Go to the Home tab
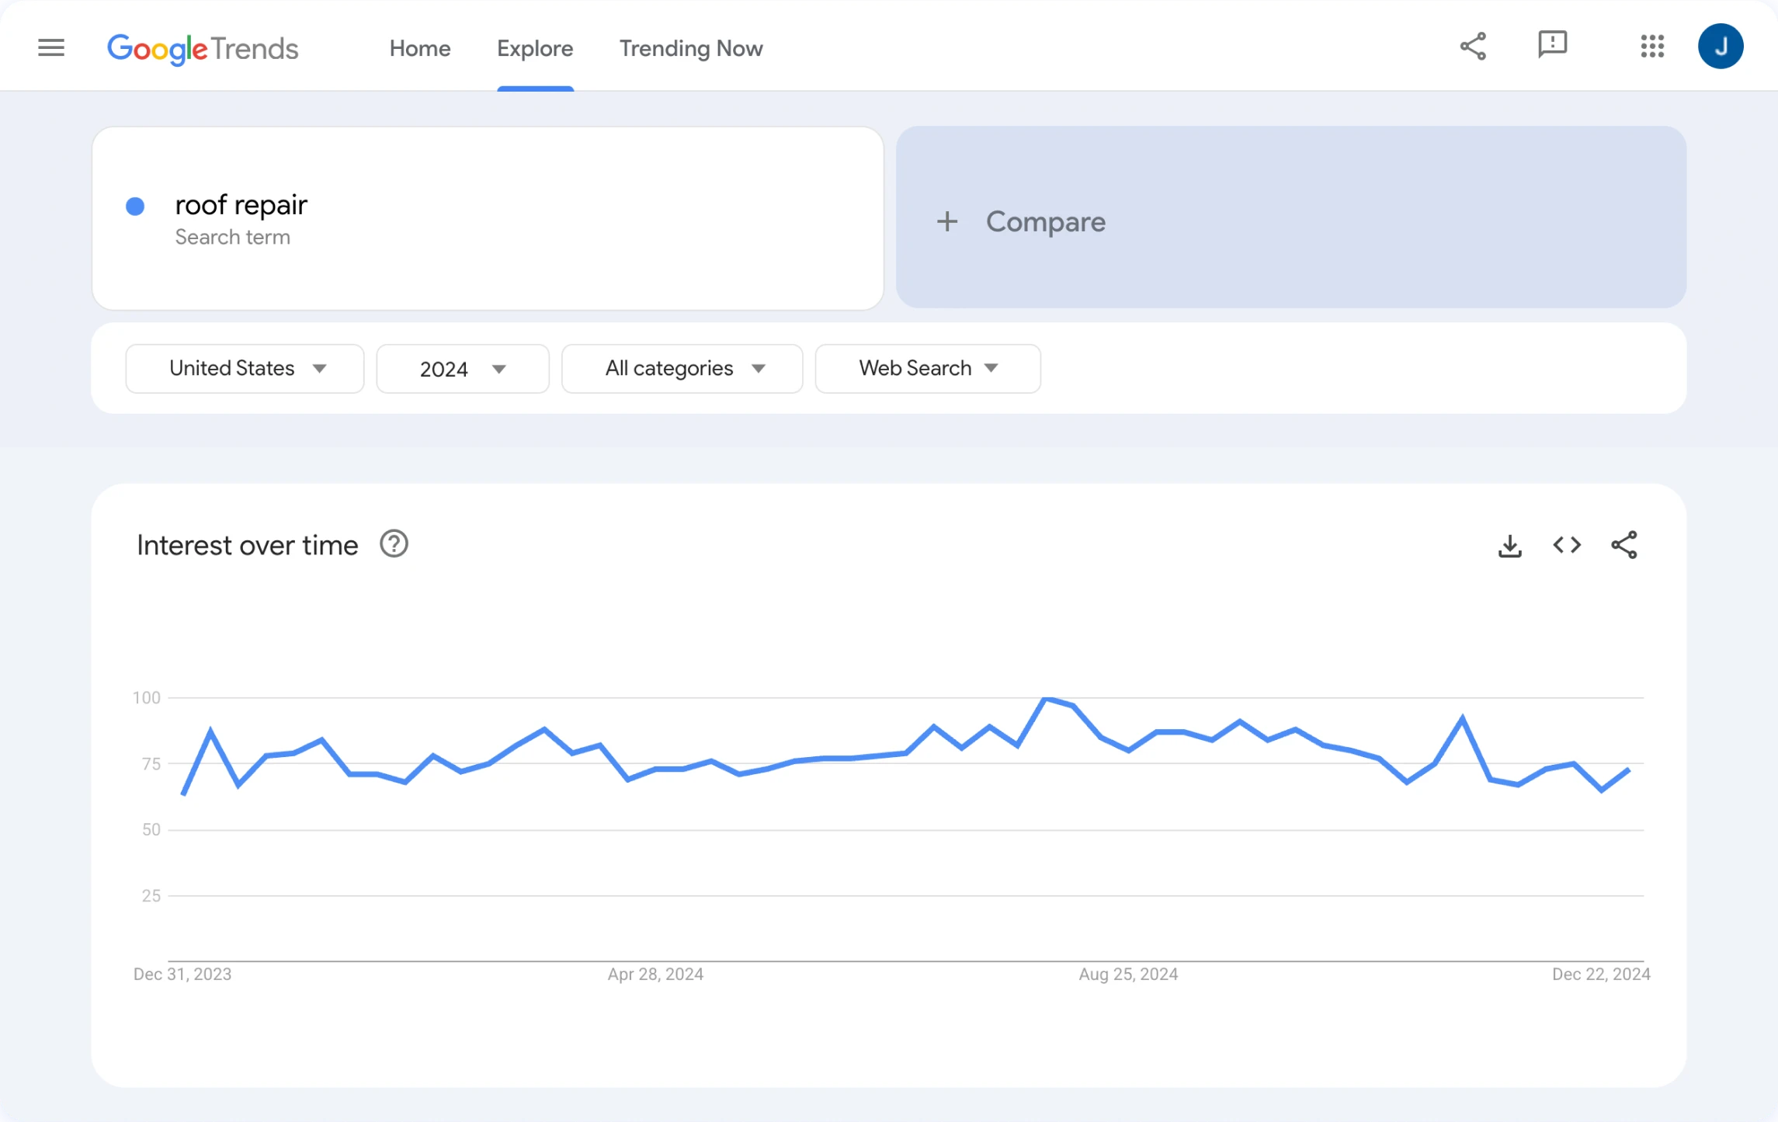Viewport: 1778px width, 1122px height. point(420,48)
